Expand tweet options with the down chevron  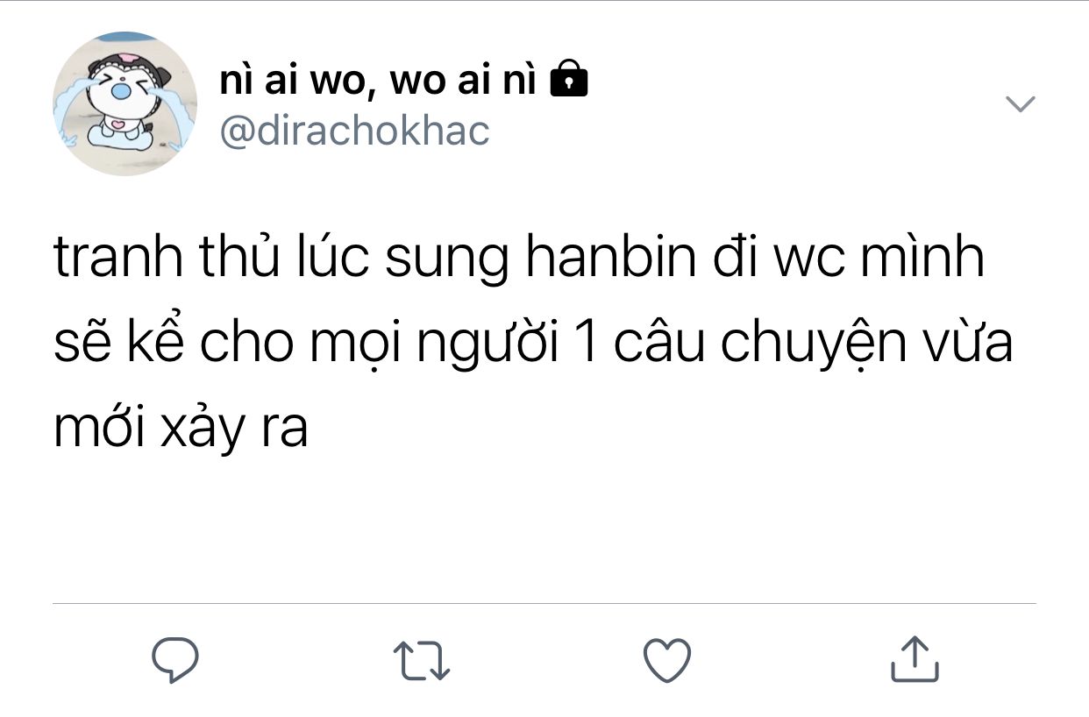[x=1020, y=104]
